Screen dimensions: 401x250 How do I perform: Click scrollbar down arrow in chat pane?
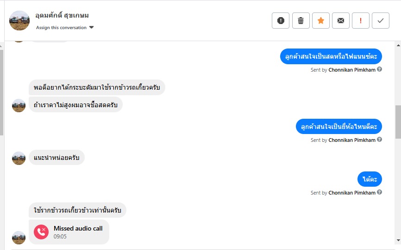tap(398, 240)
